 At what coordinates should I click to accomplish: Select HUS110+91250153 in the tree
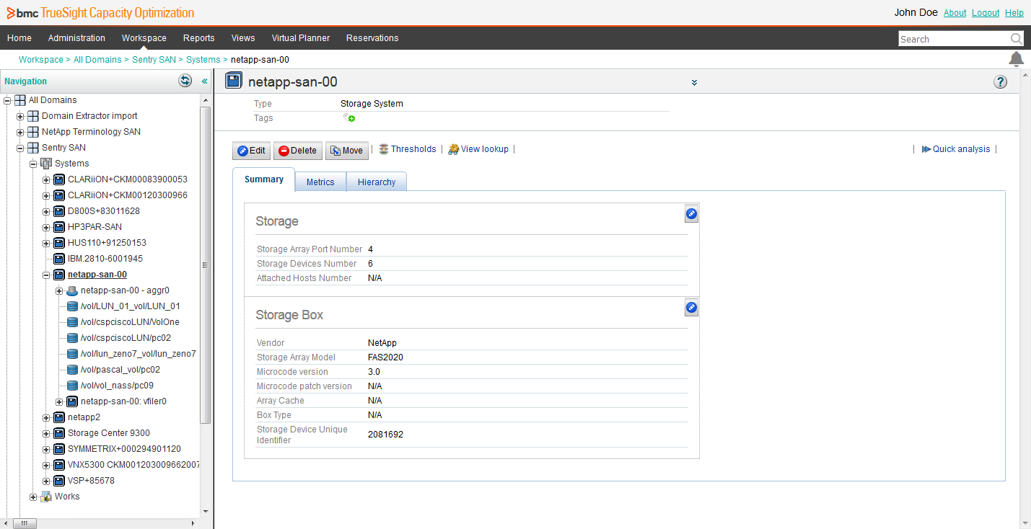107,243
